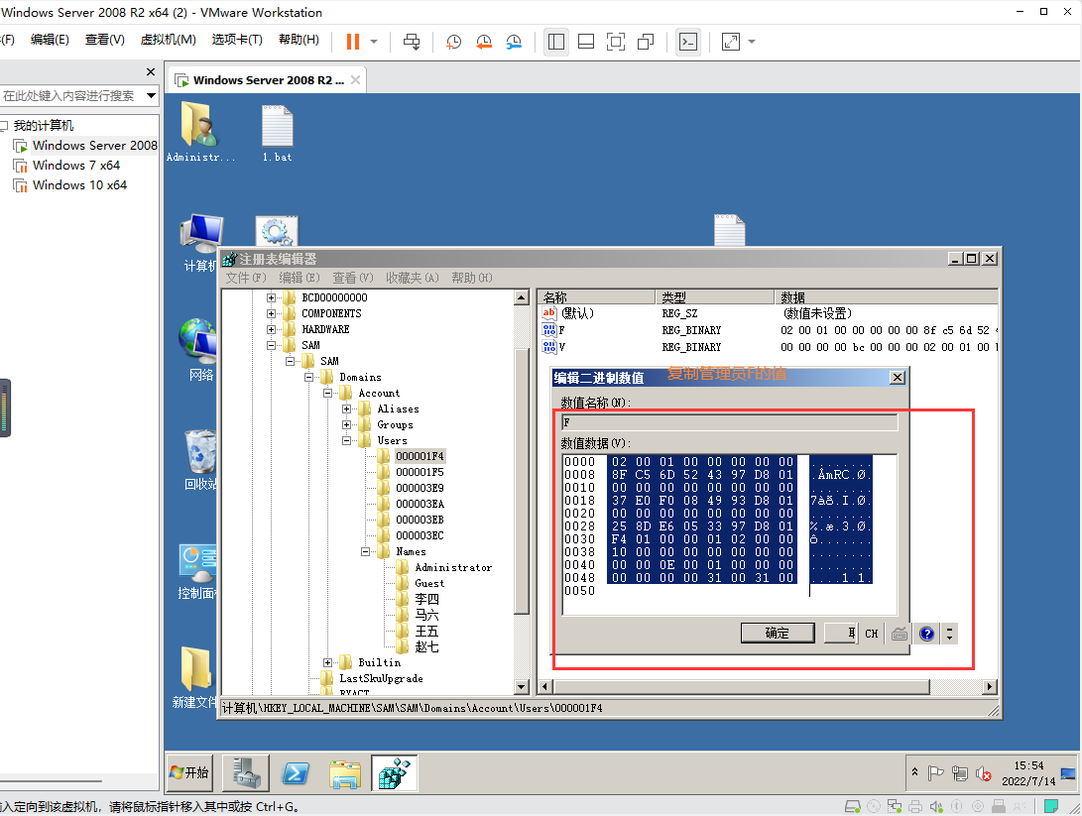Click the CH language indicator
1082x816 pixels.
[x=872, y=634]
